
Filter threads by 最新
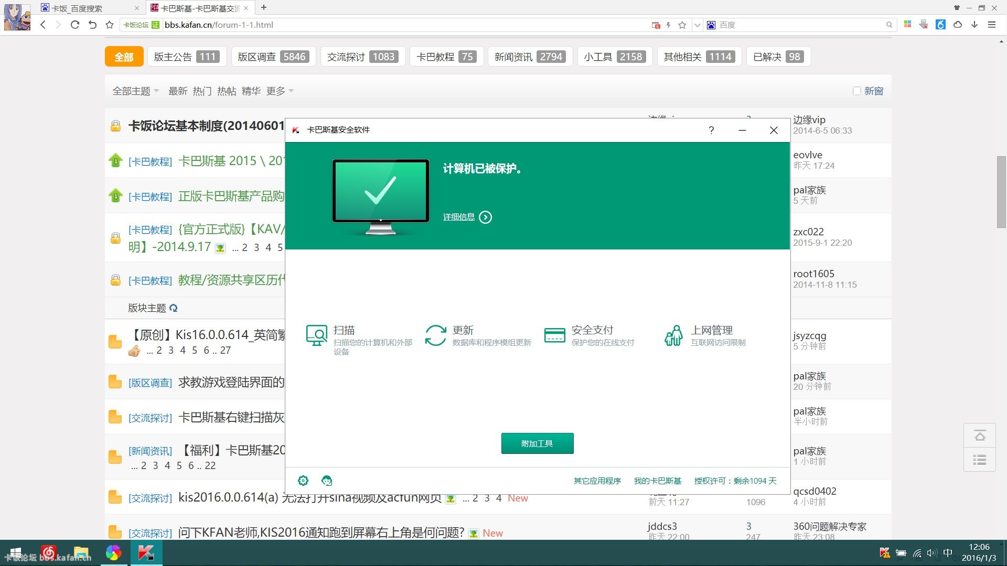[178, 91]
